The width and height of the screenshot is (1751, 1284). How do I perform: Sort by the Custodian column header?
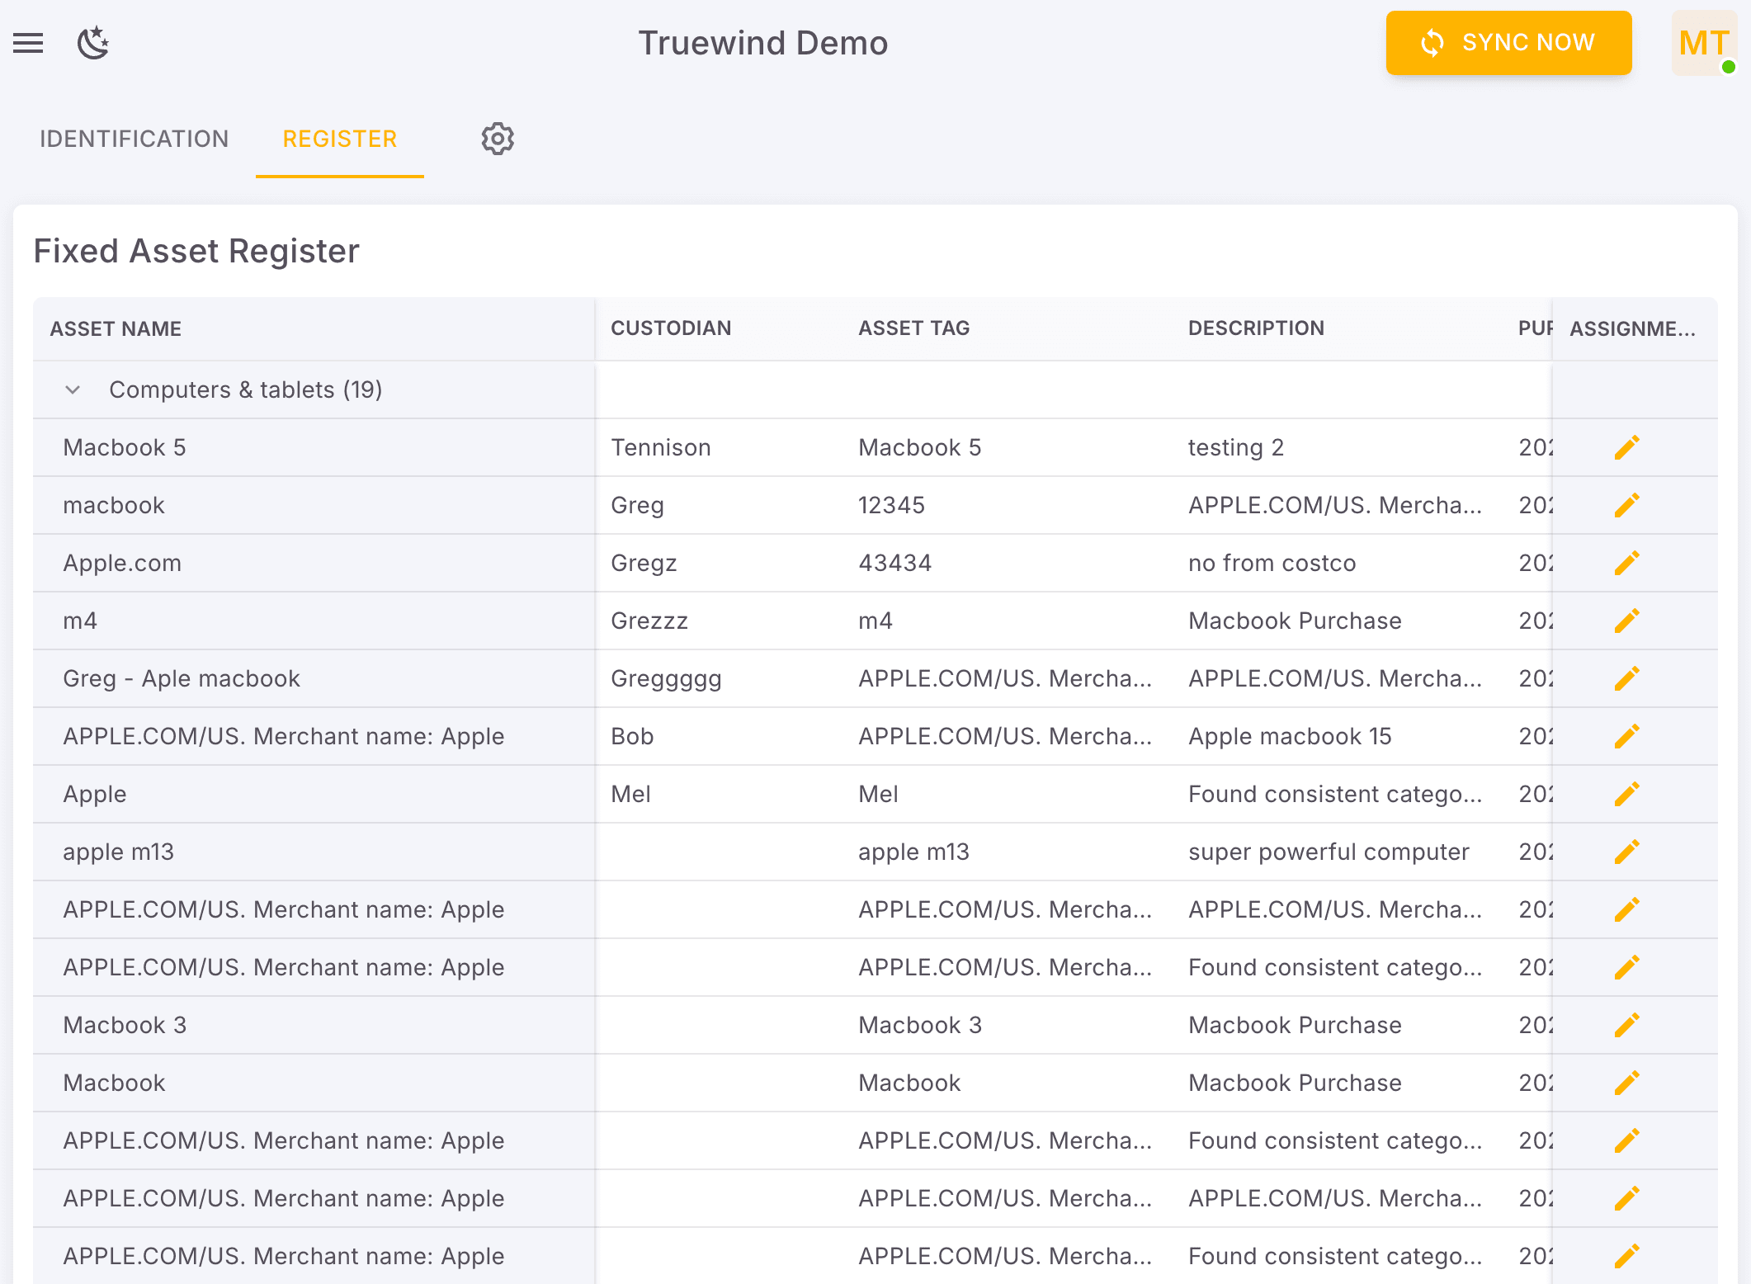point(672,328)
